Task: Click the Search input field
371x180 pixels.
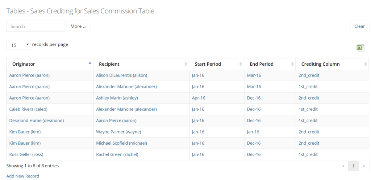Action: pos(36,26)
